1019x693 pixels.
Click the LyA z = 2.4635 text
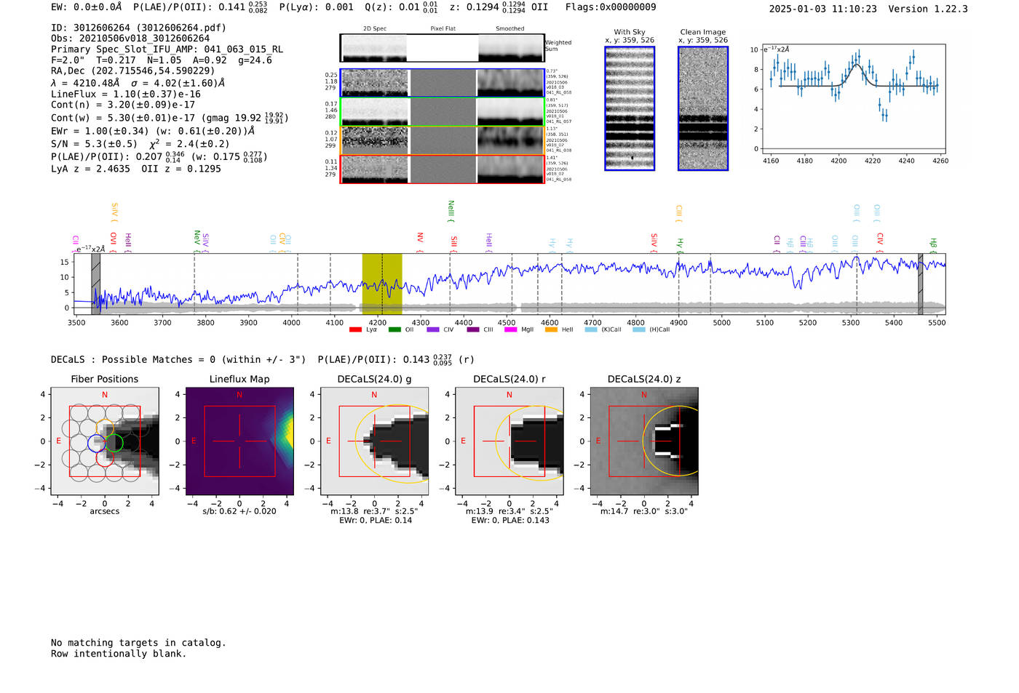tap(90, 169)
